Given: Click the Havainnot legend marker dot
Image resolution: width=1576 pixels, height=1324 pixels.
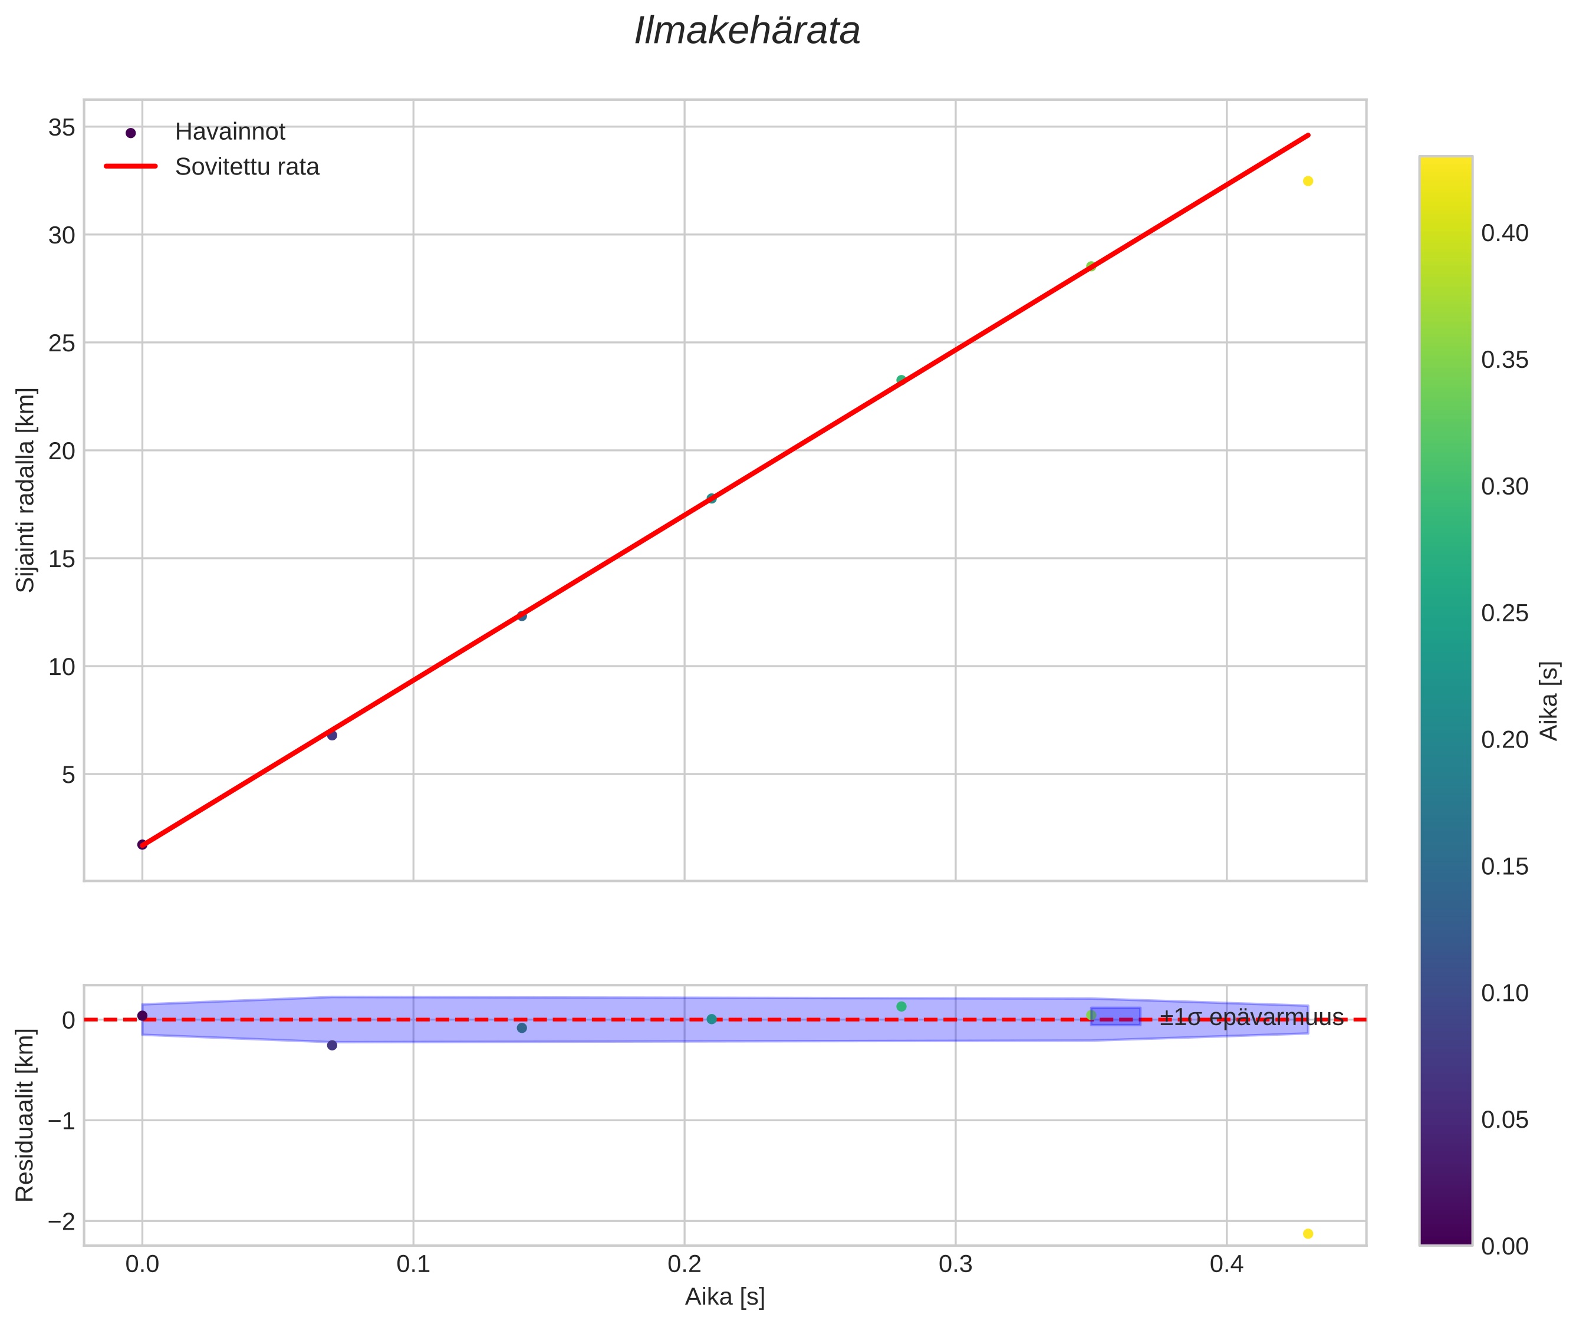Looking at the screenshot, I should [131, 133].
